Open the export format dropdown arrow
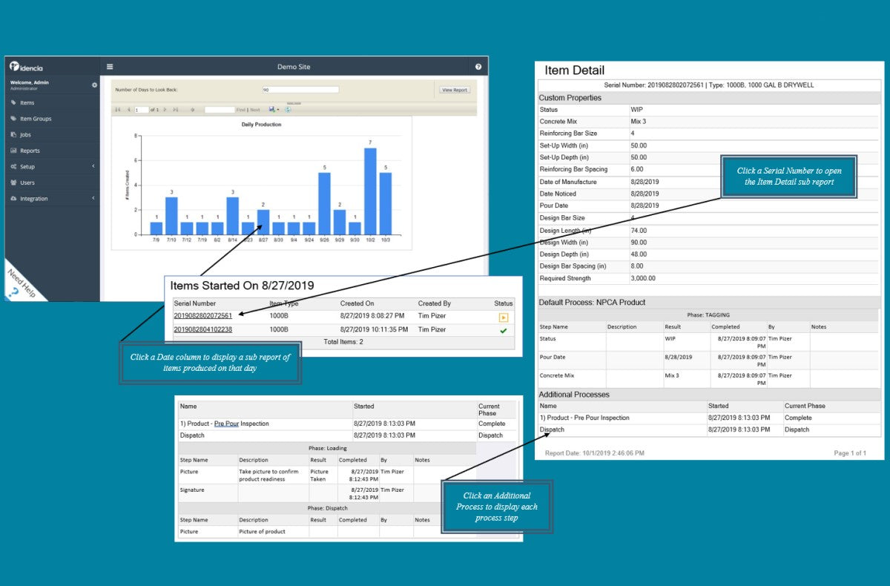The width and height of the screenshot is (890, 586). click(x=278, y=110)
